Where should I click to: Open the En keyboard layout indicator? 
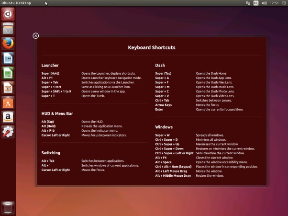tap(256, 3)
